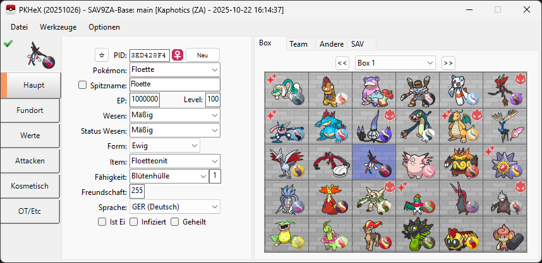Toggle the female gender icon
The image size is (542, 263).
coord(178,55)
